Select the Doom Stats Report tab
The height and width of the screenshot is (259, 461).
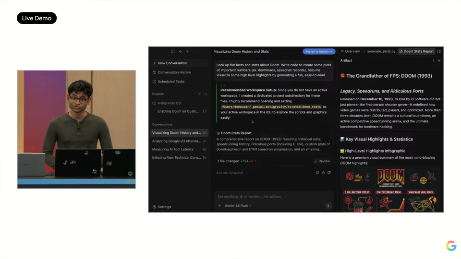416,51
